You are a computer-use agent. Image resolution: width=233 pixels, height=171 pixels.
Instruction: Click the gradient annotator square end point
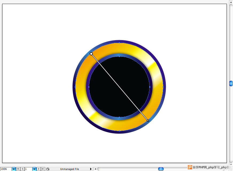pos(148,121)
